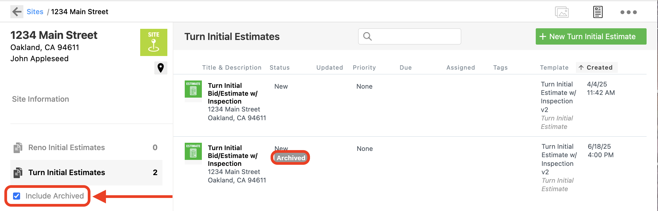This screenshot has width=658, height=211.
Task: Open archived estimate's green calculator icon
Action: (193, 151)
